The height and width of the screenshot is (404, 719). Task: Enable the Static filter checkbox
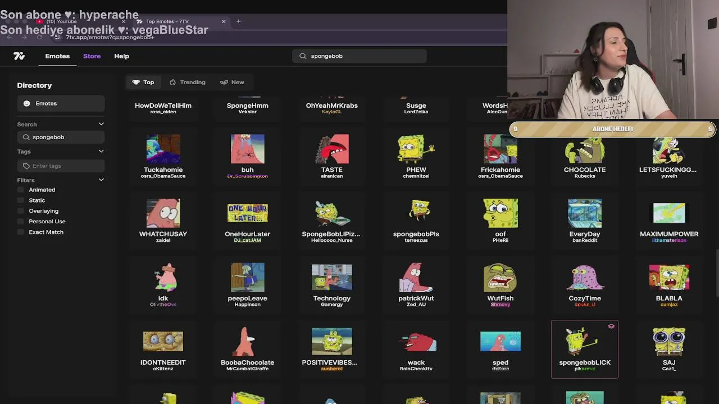(x=21, y=200)
